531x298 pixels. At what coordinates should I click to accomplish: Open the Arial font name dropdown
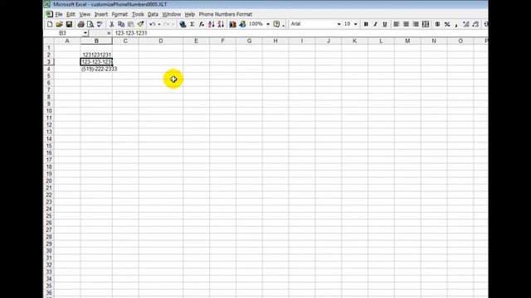[339, 24]
